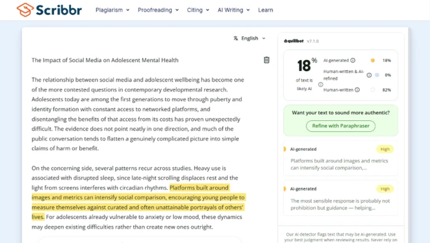
Task: Click sentence 'On the concerning side'
Action: pyautogui.click(x=112, y=168)
